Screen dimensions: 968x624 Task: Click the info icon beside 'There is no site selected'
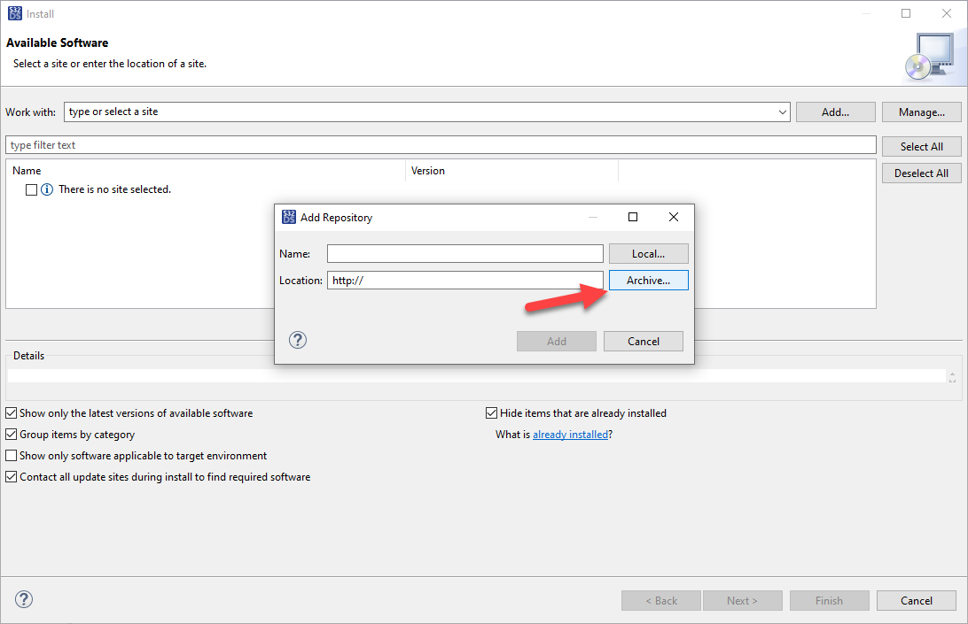click(x=45, y=189)
